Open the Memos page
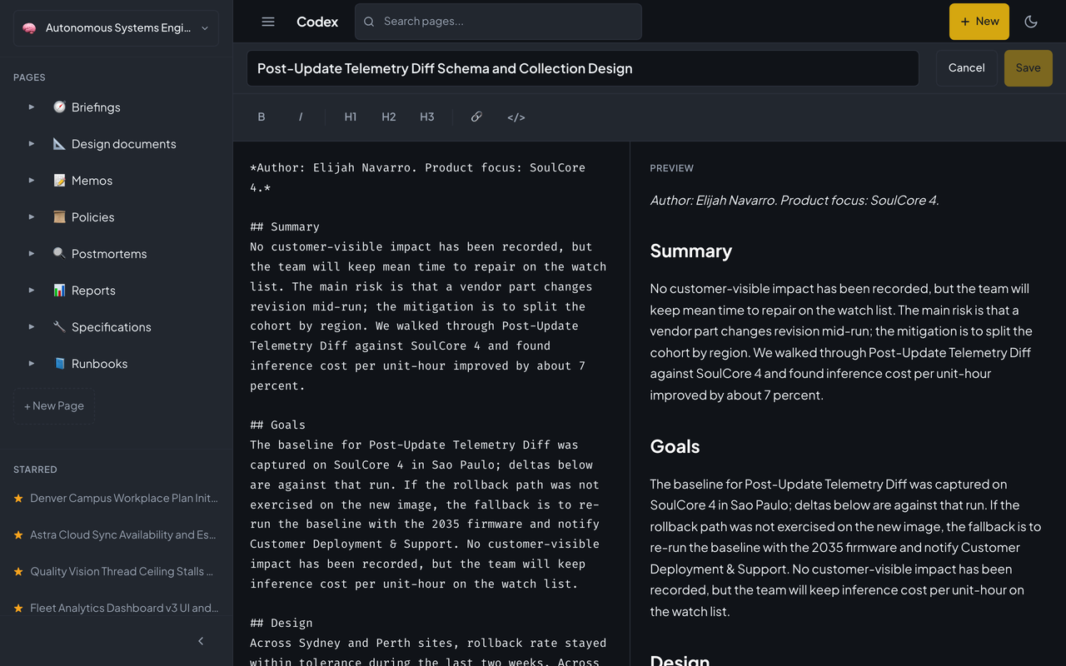Image resolution: width=1066 pixels, height=666 pixels. click(92, 181)
